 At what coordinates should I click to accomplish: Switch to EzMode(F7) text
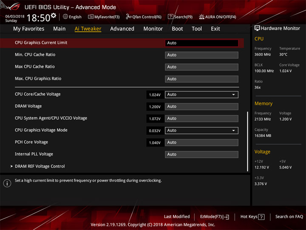tap(211, 217)
